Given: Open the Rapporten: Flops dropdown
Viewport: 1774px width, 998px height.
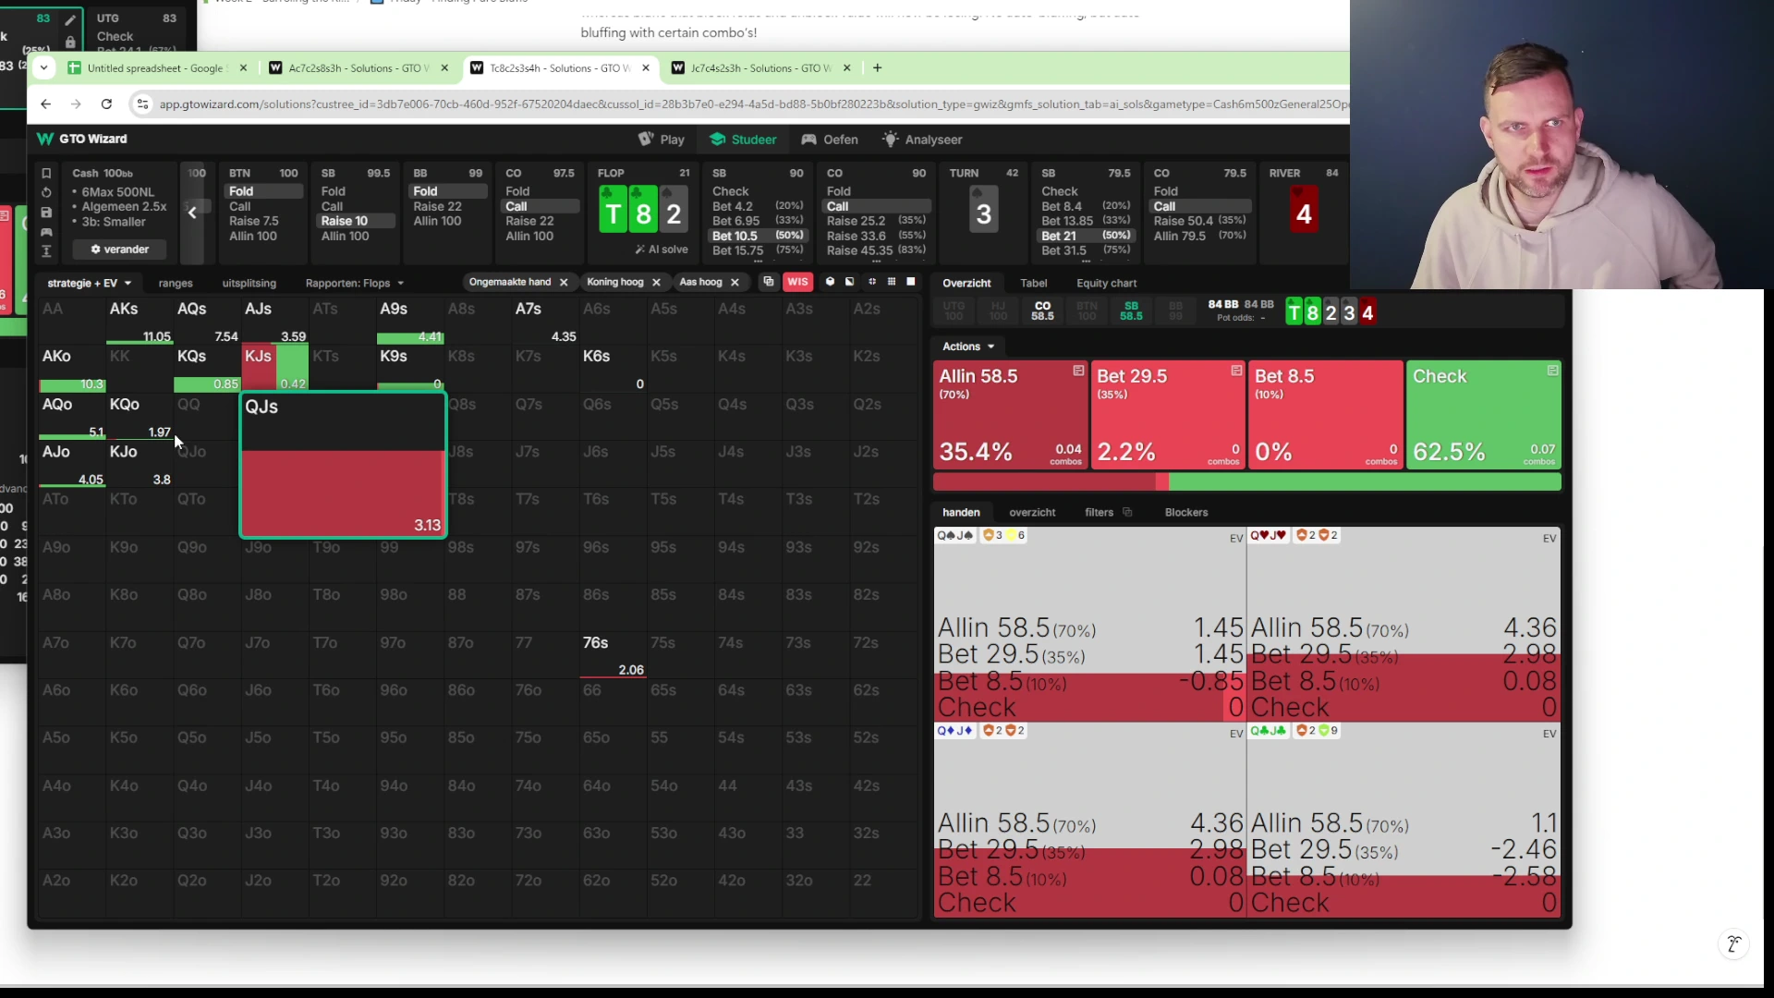Looking at the screenshot, I should click(x=355, y=283).
